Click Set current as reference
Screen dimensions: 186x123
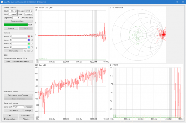tap(18, 95)
